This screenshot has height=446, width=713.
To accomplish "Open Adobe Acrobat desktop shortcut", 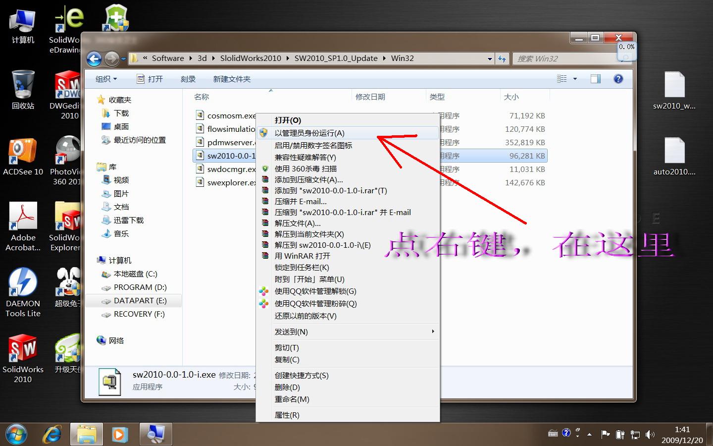I will (23, 226).
